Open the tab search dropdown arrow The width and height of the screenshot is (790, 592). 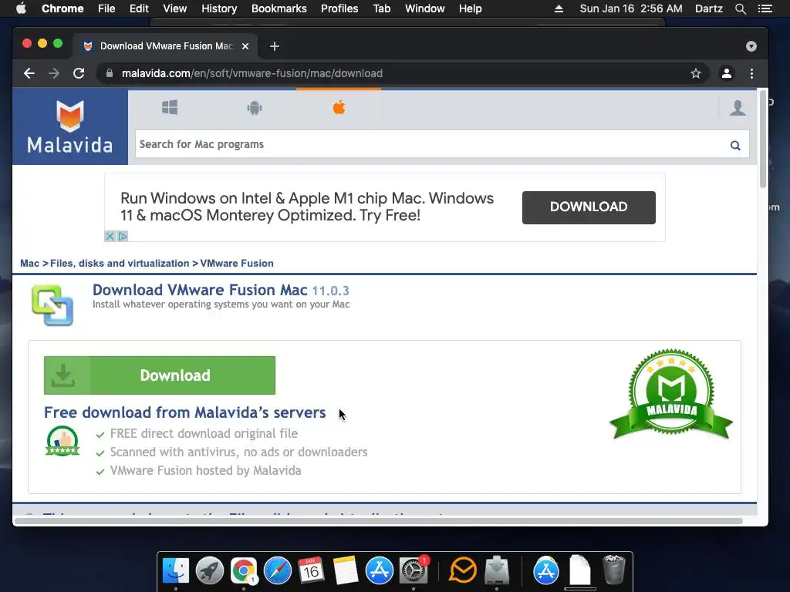click(751, 46)
